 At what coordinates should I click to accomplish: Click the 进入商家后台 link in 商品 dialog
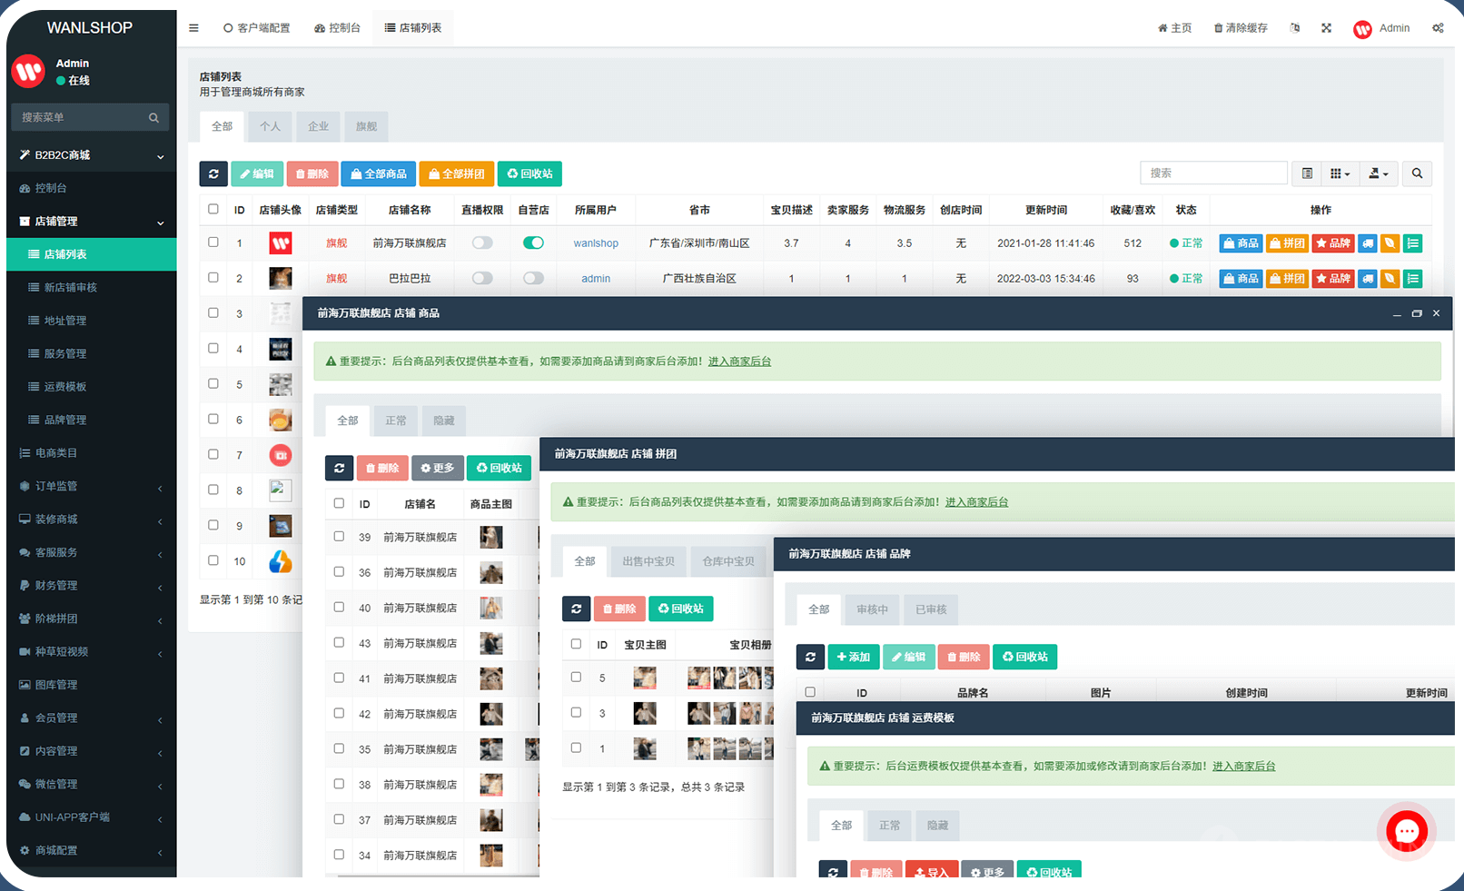click(x=739, y=361)
